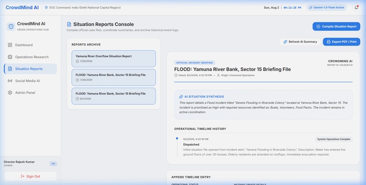Click Export PDF / Print button
366x185 pixels.
341,41
